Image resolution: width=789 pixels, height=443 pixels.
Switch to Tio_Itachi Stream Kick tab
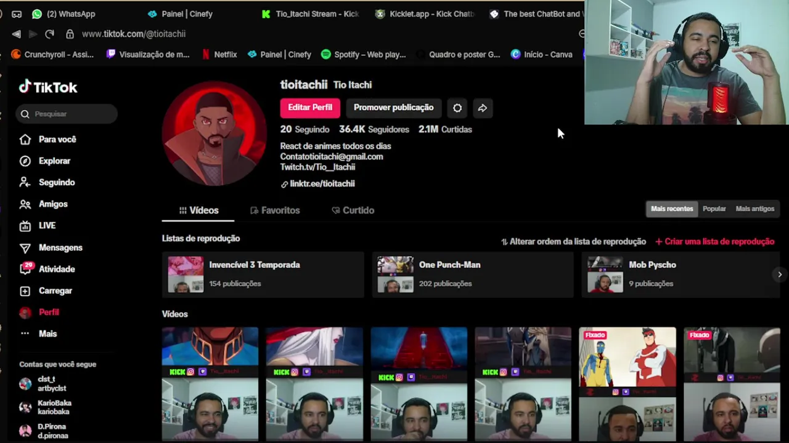pos(310,14)
